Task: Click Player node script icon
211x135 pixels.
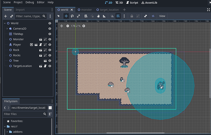Action: tap(40, 45)
